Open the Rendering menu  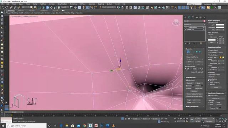point(73,4)
